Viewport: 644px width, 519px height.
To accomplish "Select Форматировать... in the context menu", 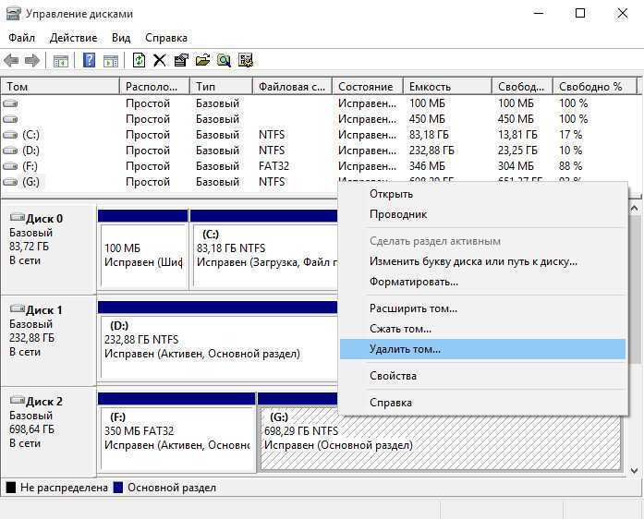I will pos(482,282).
